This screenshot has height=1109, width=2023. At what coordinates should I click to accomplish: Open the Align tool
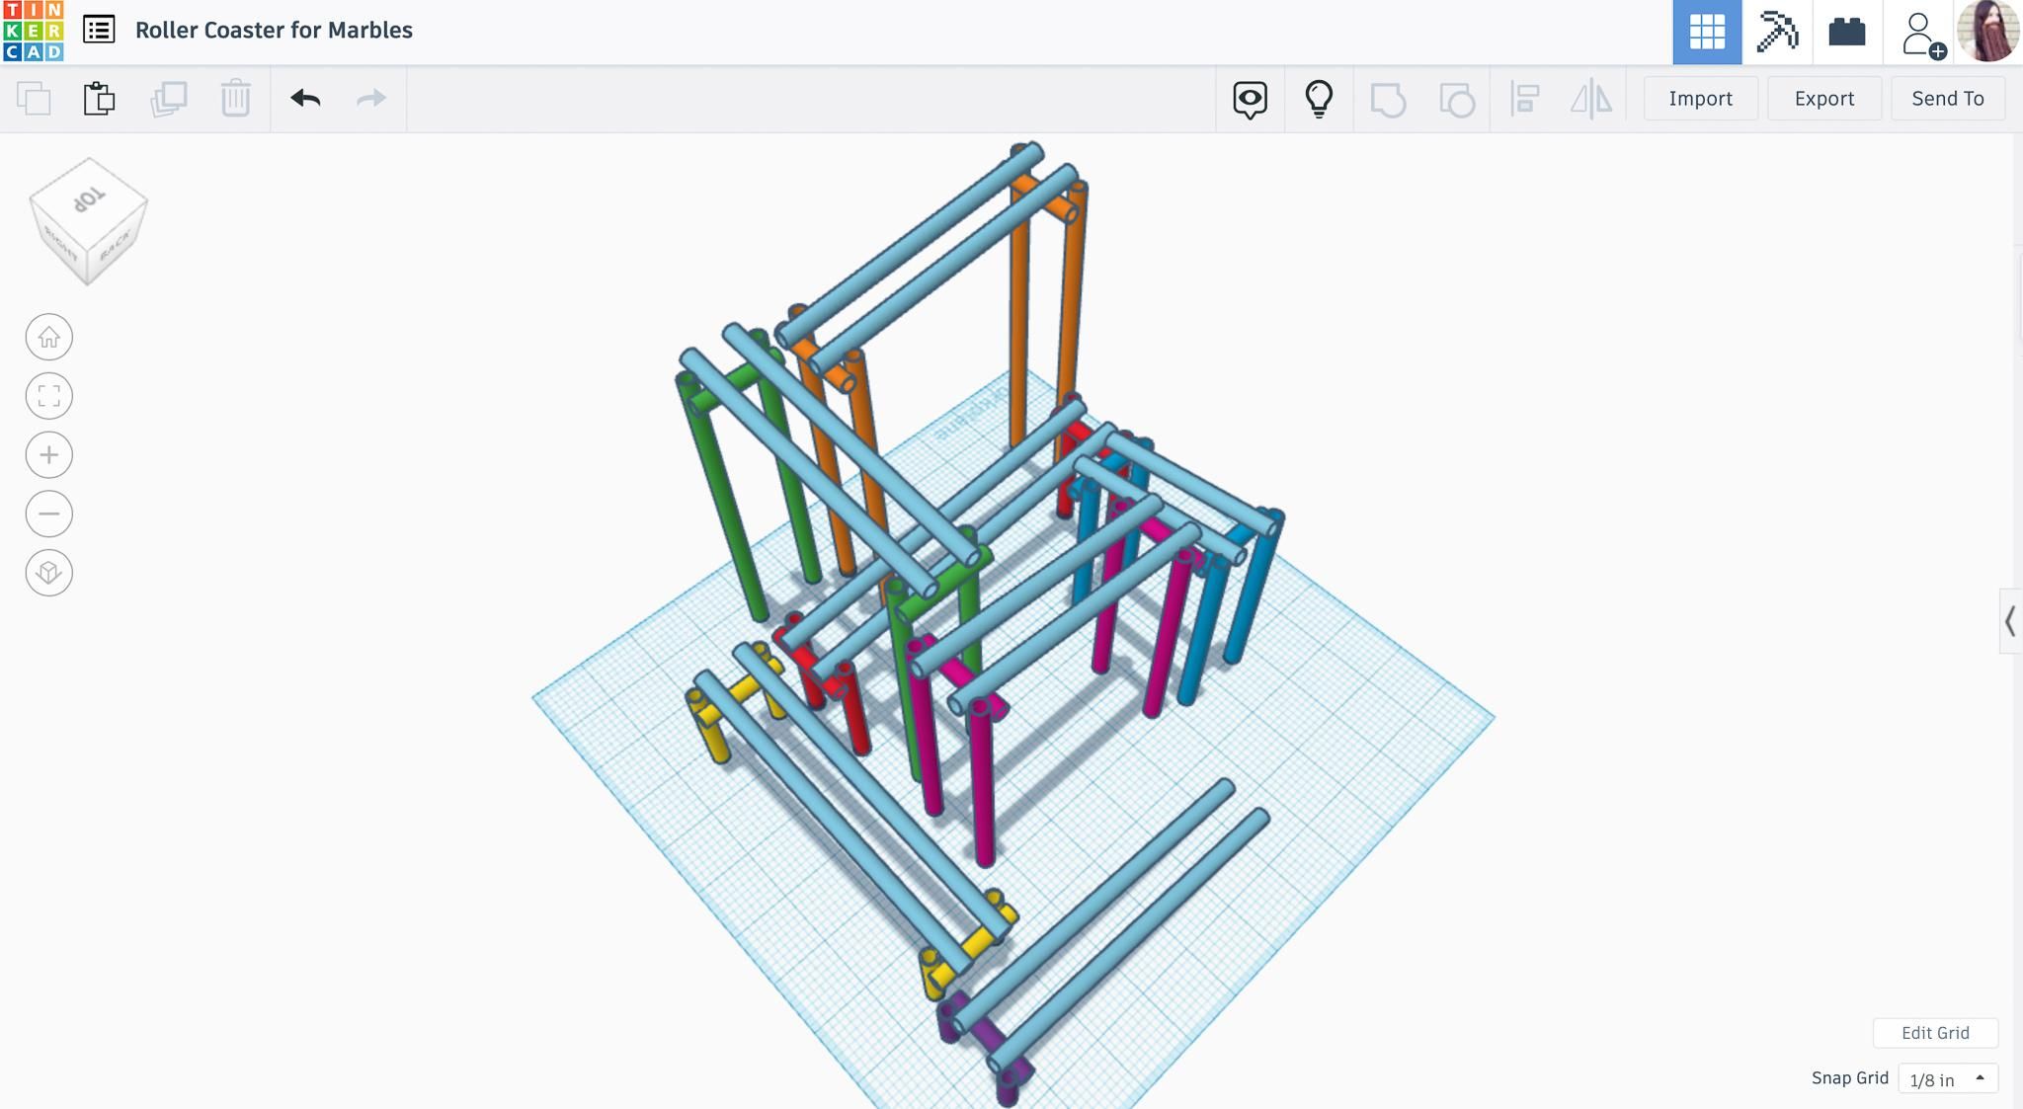click(x=1524, y=99)
